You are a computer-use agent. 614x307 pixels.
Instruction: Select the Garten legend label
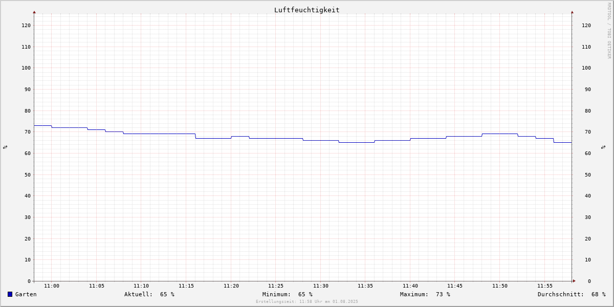coord(26,294)
